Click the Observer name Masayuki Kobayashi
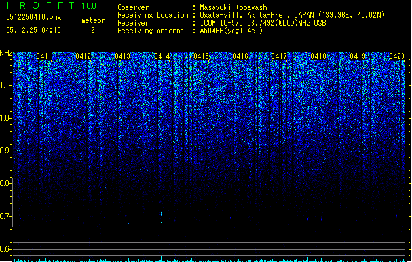This screenshot has width=412, height=262. pyautogui.click(x=235, y=7)
